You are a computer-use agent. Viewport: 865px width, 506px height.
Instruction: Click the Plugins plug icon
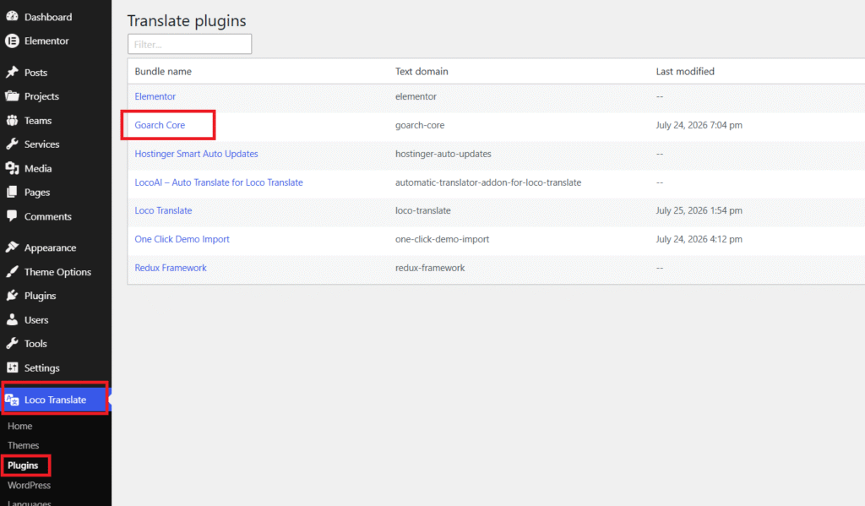pos(12,296)
